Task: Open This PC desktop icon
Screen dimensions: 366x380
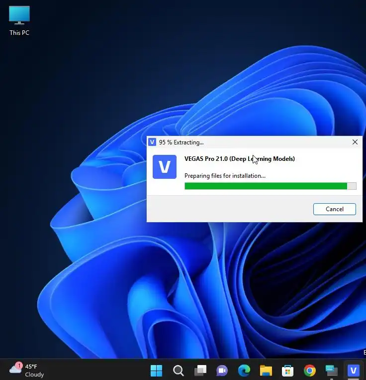Action: [x=19, y=21]
